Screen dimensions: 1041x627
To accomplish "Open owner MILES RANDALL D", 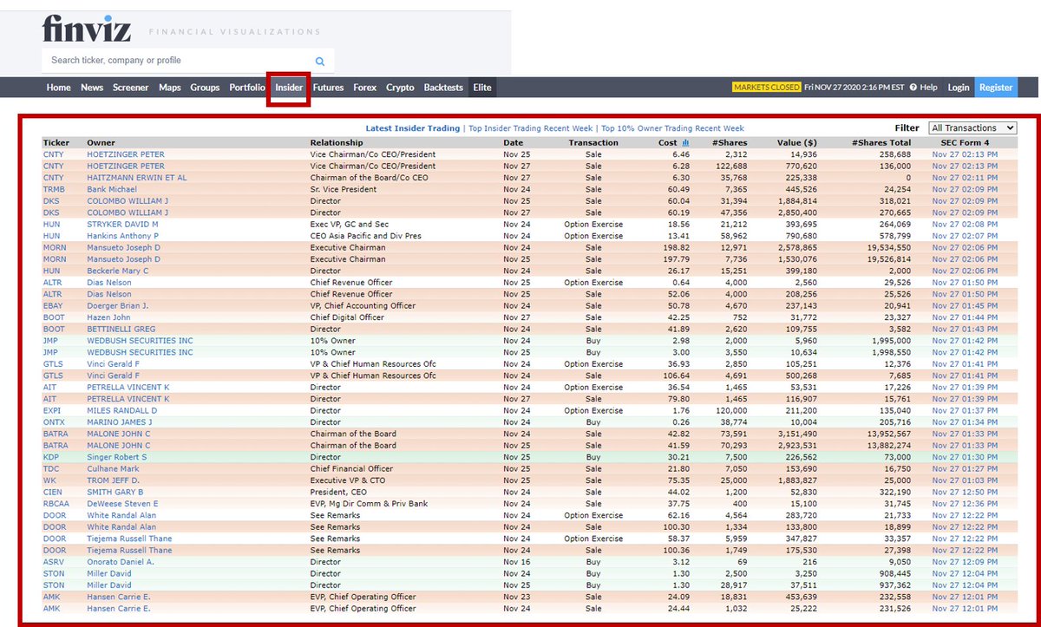I will (x=122, y=411).
